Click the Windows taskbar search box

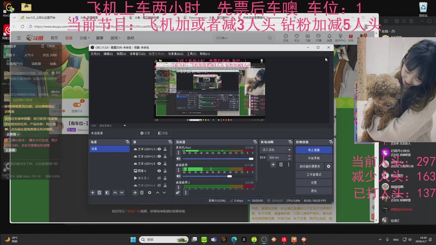[163, 240]
